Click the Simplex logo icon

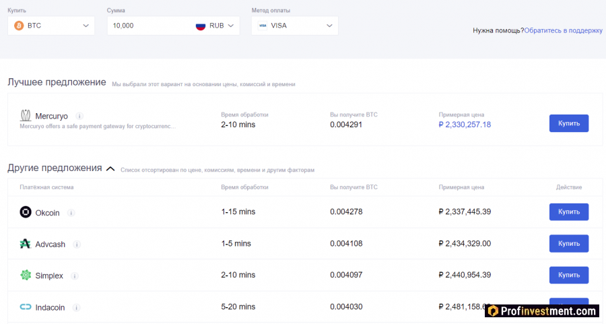[26, 275]
